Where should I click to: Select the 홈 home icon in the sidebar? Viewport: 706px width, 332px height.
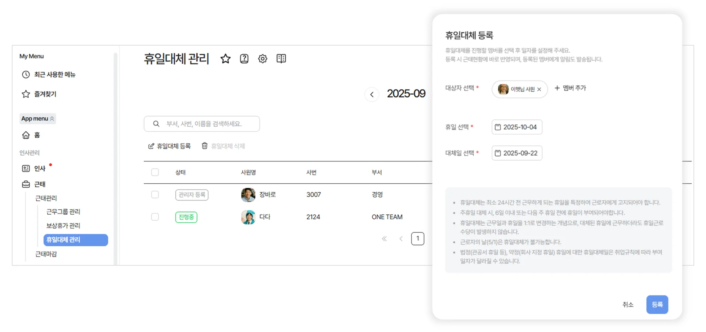[x=26, y=135]
